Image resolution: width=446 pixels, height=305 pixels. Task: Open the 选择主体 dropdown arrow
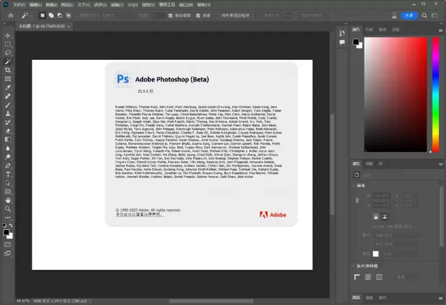pyautogui.click(x=288, y=15)
